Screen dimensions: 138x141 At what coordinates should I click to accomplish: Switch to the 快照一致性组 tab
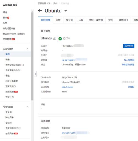[96, 20]
